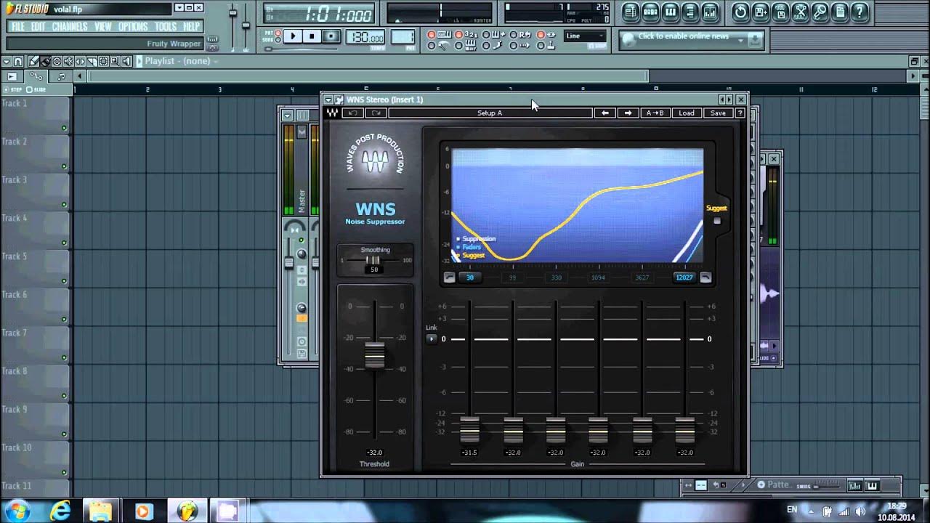Screen dimensions: 930x523
Task: Copy setup with the A→B button
Action: [655, 113]
